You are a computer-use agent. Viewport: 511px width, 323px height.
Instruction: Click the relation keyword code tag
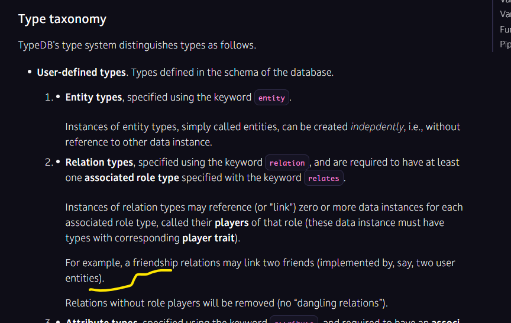click(x=287, y=163)
